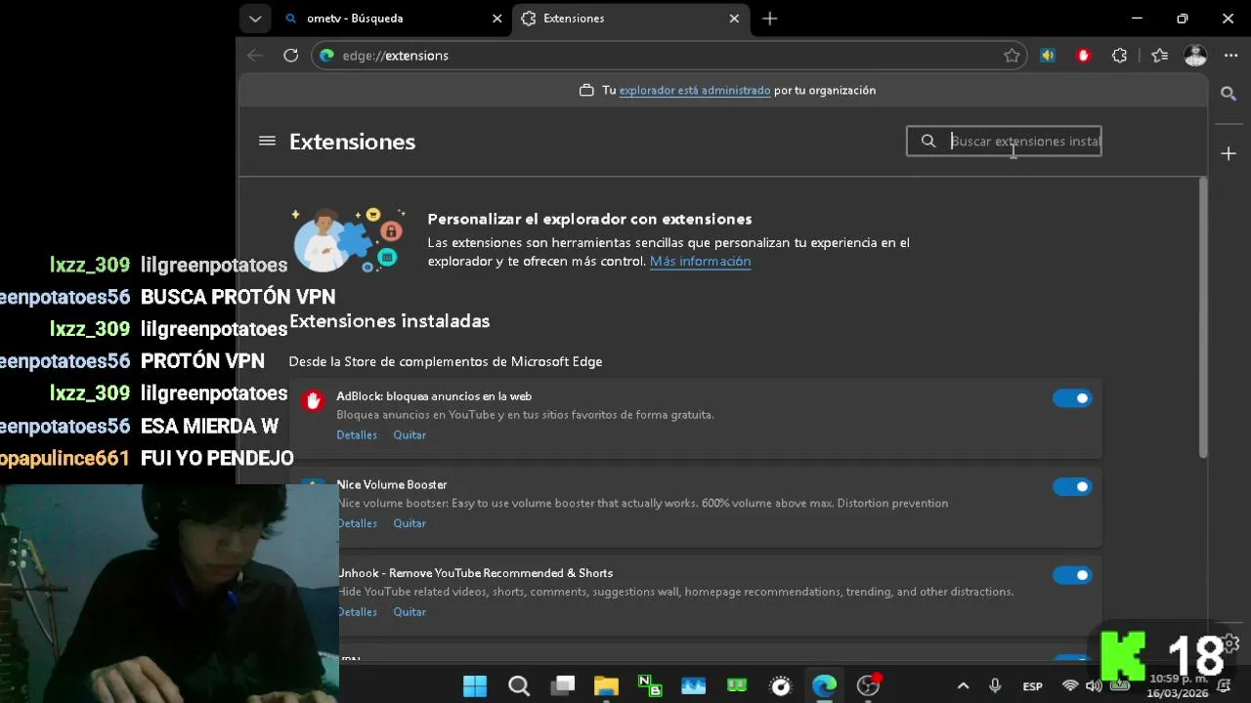The width and height of the screenshot is (1251, 703).
Task: Click the back navigation arrow
Action: click(x=255, y=56)
